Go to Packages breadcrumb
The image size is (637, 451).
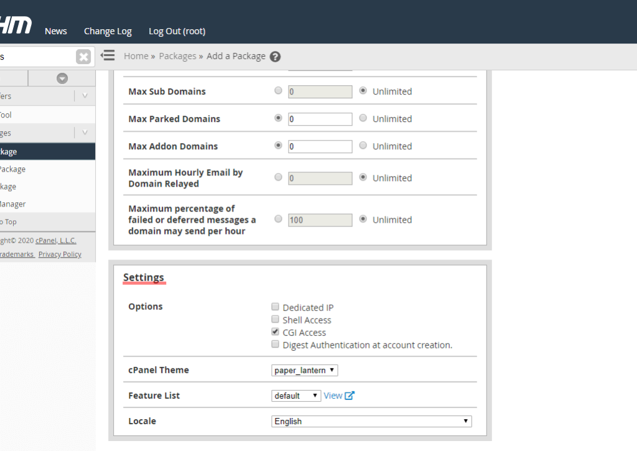click(x=177, y=56)
